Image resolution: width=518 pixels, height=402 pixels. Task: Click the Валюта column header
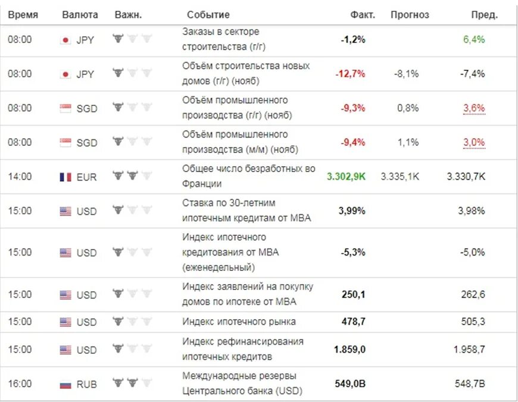pos(80,15)
